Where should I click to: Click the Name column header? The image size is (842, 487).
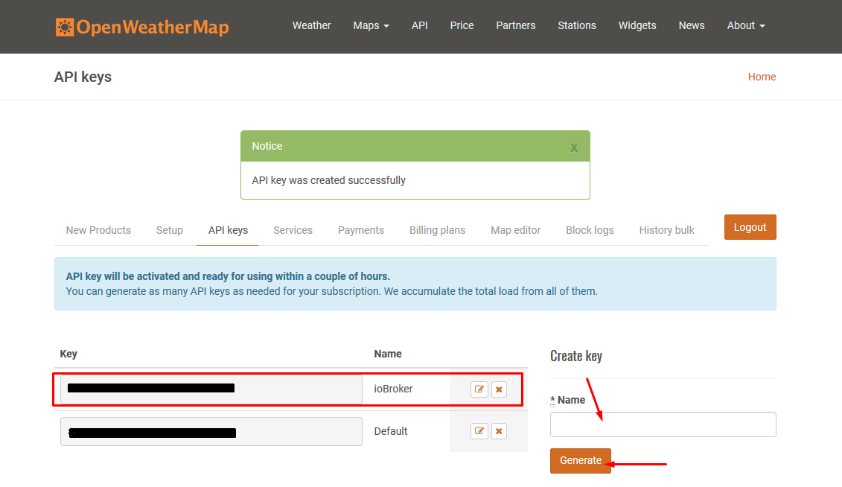[388, 354]
